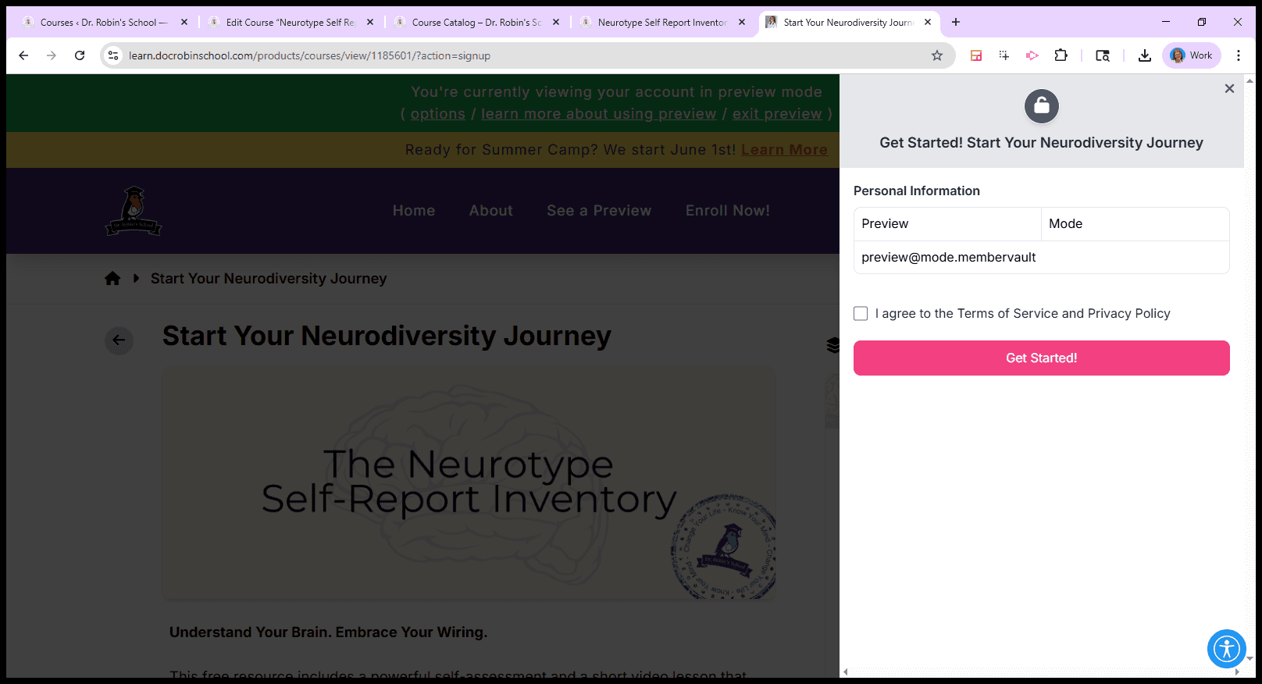Open a new browser tab

pos(956,22)
